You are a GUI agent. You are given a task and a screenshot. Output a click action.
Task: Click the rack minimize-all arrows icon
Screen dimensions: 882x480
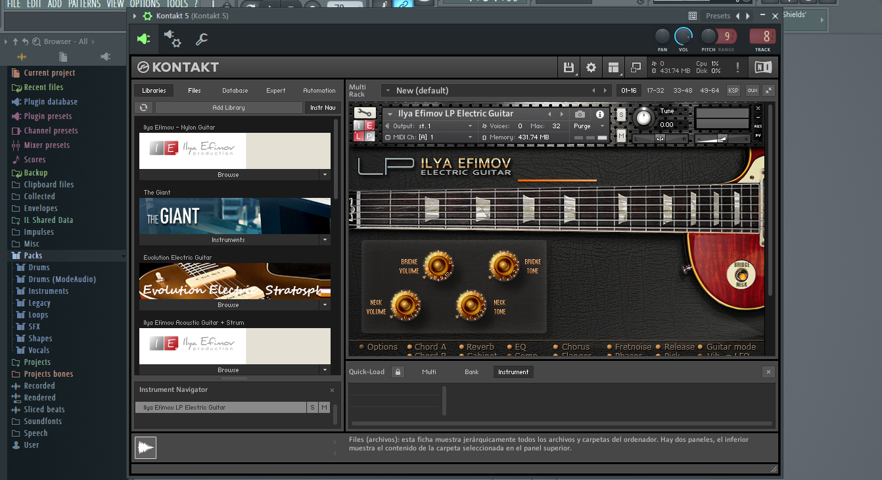coord(769,90)
